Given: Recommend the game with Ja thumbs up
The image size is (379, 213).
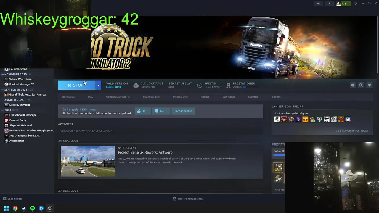Looking at the screenshot, I should tap(143, 111).
